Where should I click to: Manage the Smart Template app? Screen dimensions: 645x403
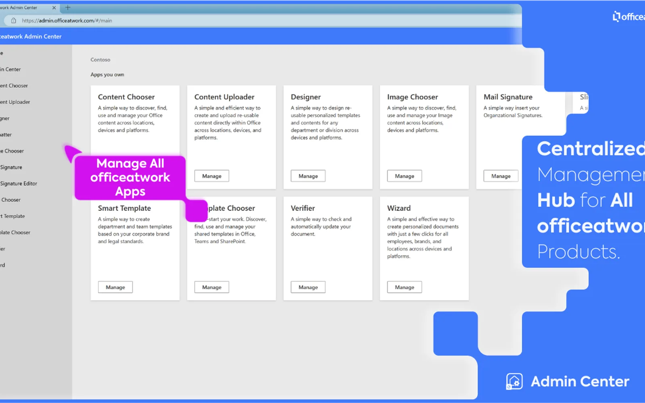tap(115, 287)
